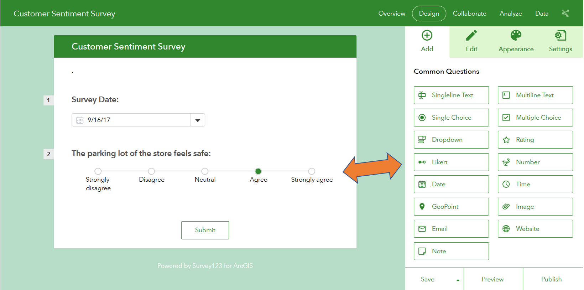Add a Rating star question
Screen dimensions: 584x290
pyautogui.click(x=535, y=140)
